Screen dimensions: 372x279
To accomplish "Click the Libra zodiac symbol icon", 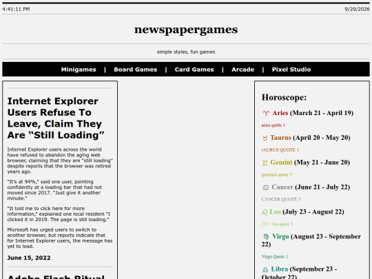I will [265, 269].
